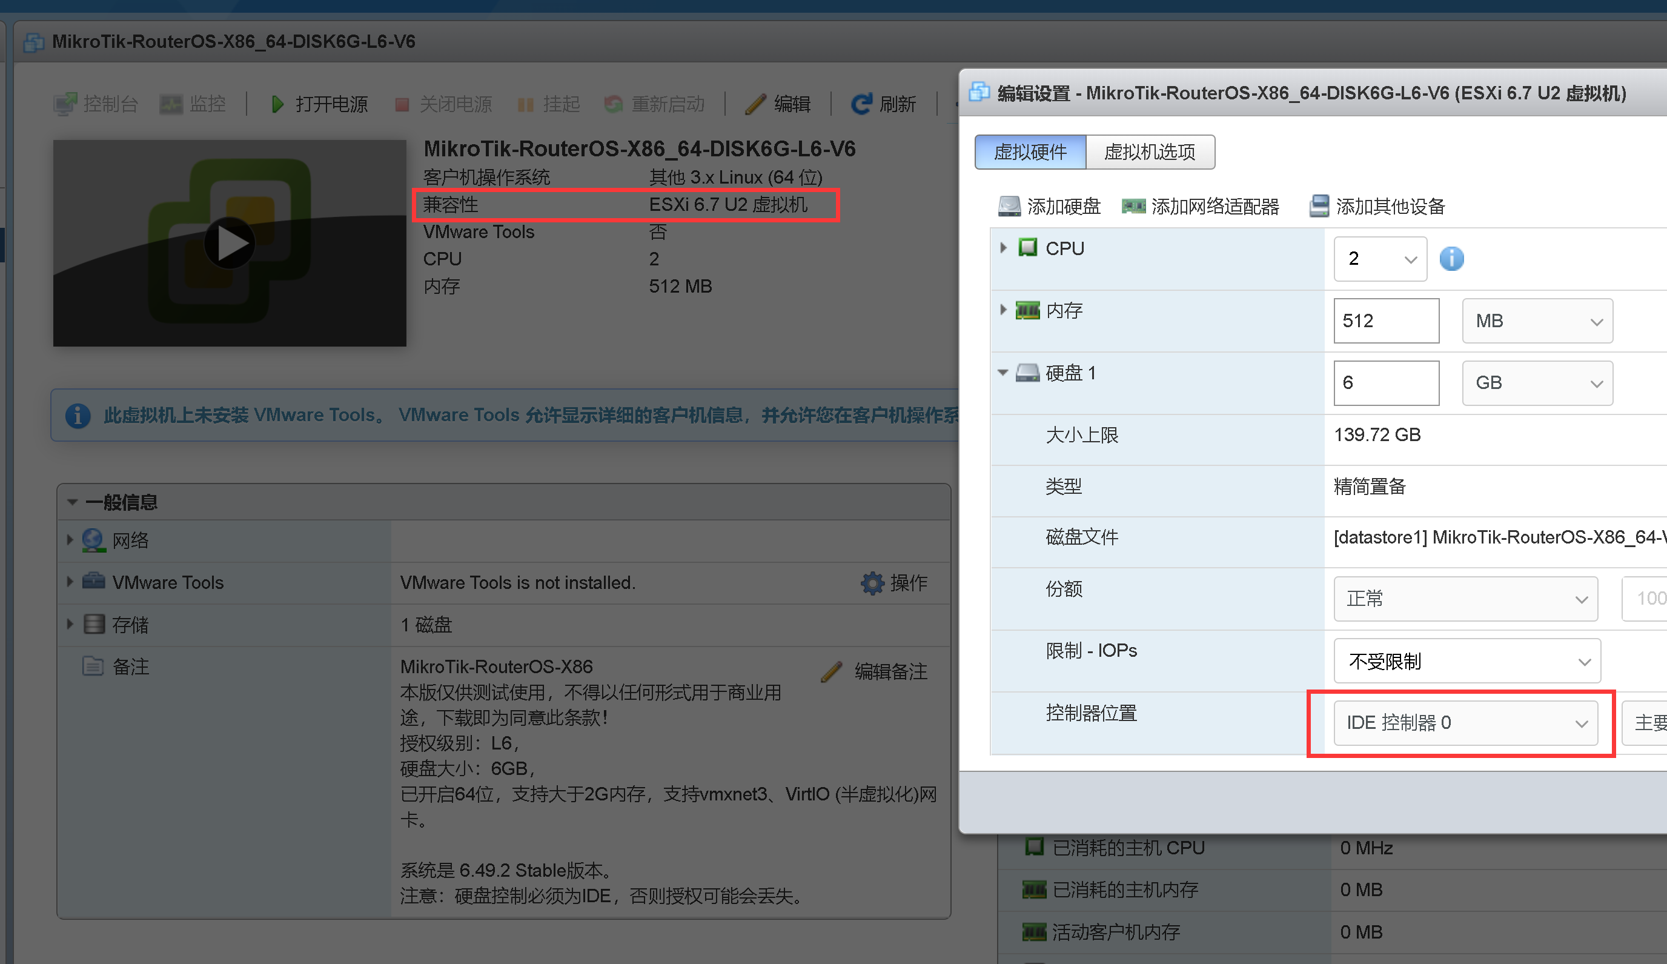Click the CPU chip icon in hardware list
Image resolution: width=1667 pixels, height=964 pixels.
pyautogui.click(x=1027, y=247)
